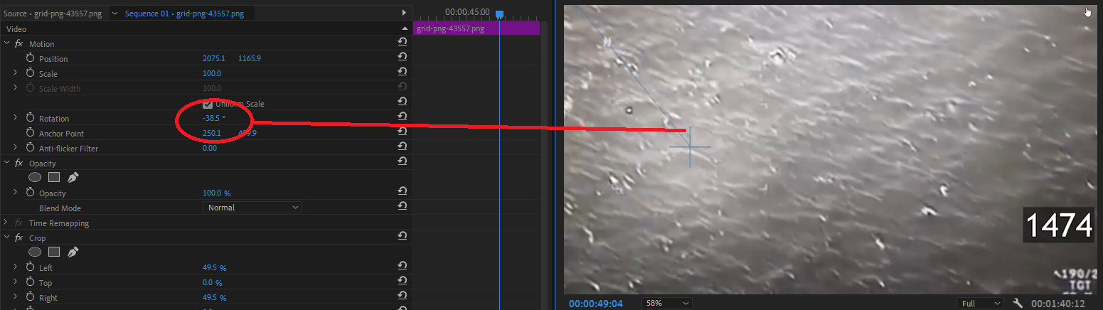Click the blue playhead marker in mini timeline

499,14
